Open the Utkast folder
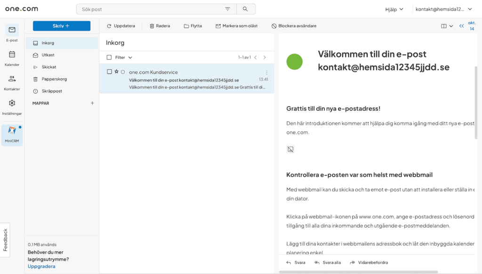482x274 pixels. [x=62, y=55]
